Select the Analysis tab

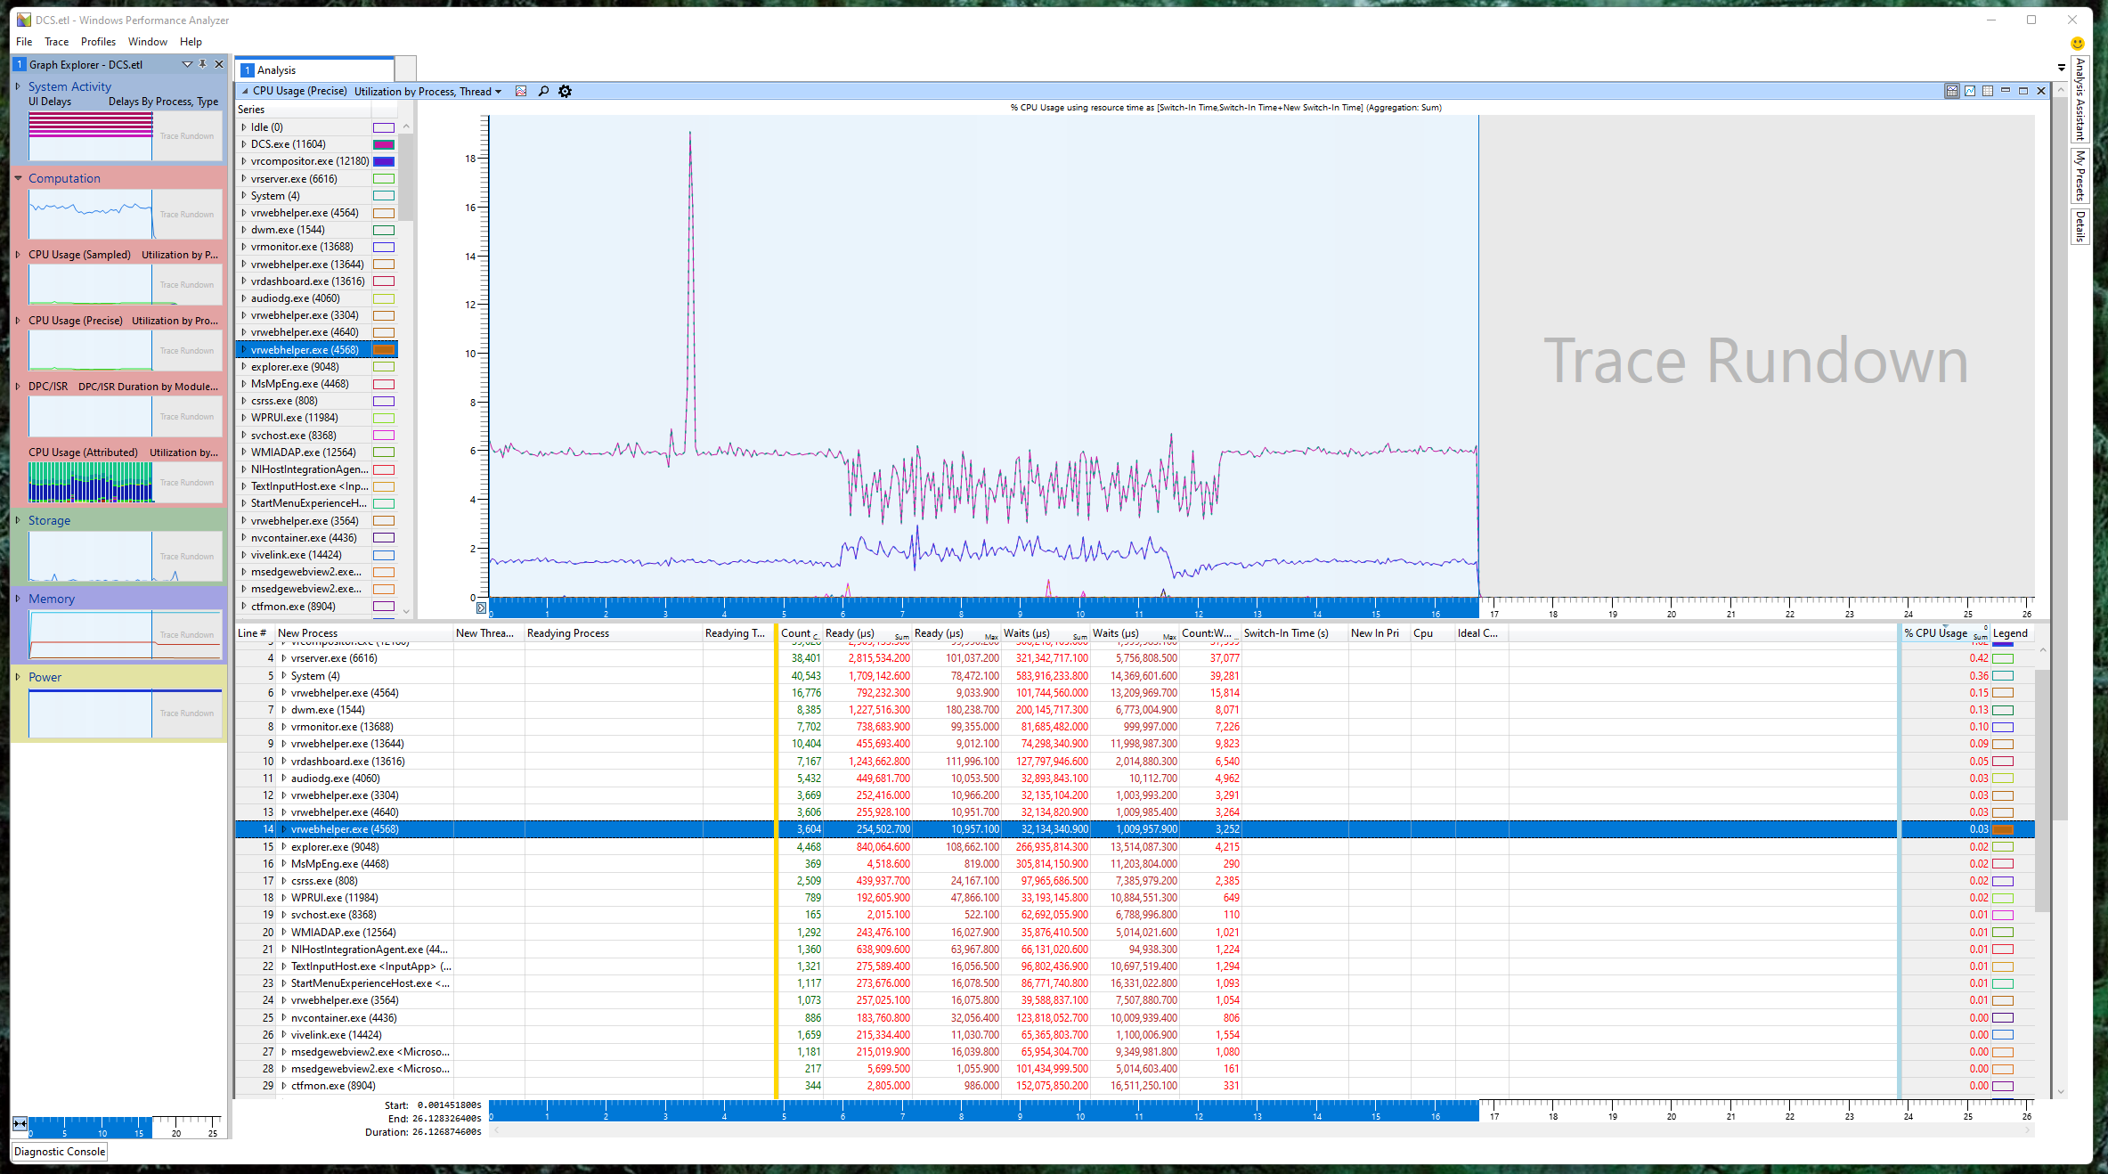coord(315,69)
